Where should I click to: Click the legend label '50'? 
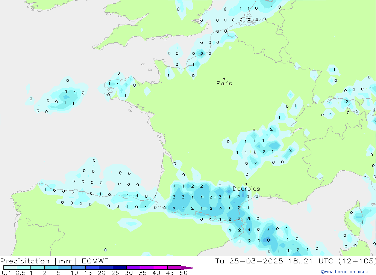[183, 273]
